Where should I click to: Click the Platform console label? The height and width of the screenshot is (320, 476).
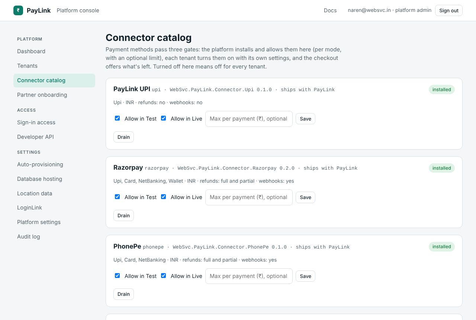[78, 10]
